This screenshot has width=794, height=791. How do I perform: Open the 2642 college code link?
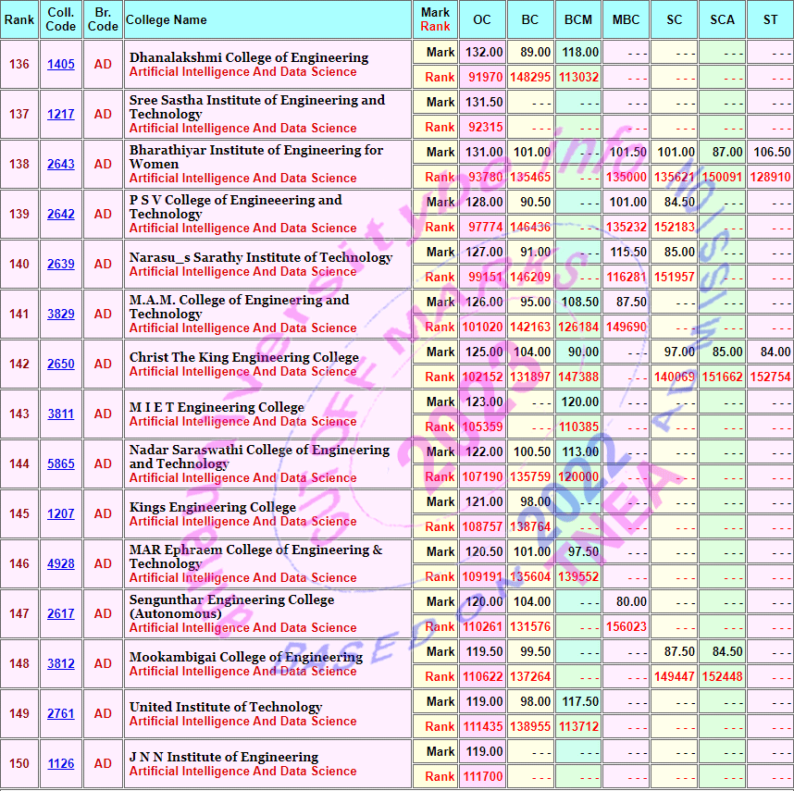[x=61, y=215]
